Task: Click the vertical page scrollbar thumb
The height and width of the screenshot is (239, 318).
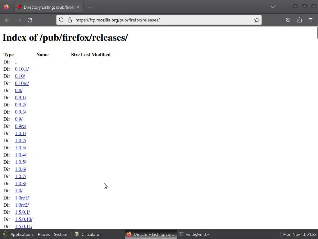Action: pos(317,32)
